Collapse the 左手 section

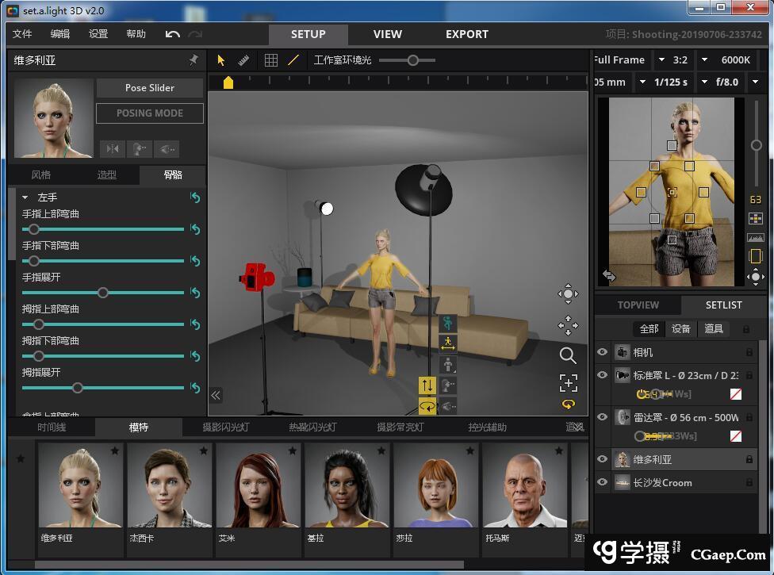click(x=25, y=197)
